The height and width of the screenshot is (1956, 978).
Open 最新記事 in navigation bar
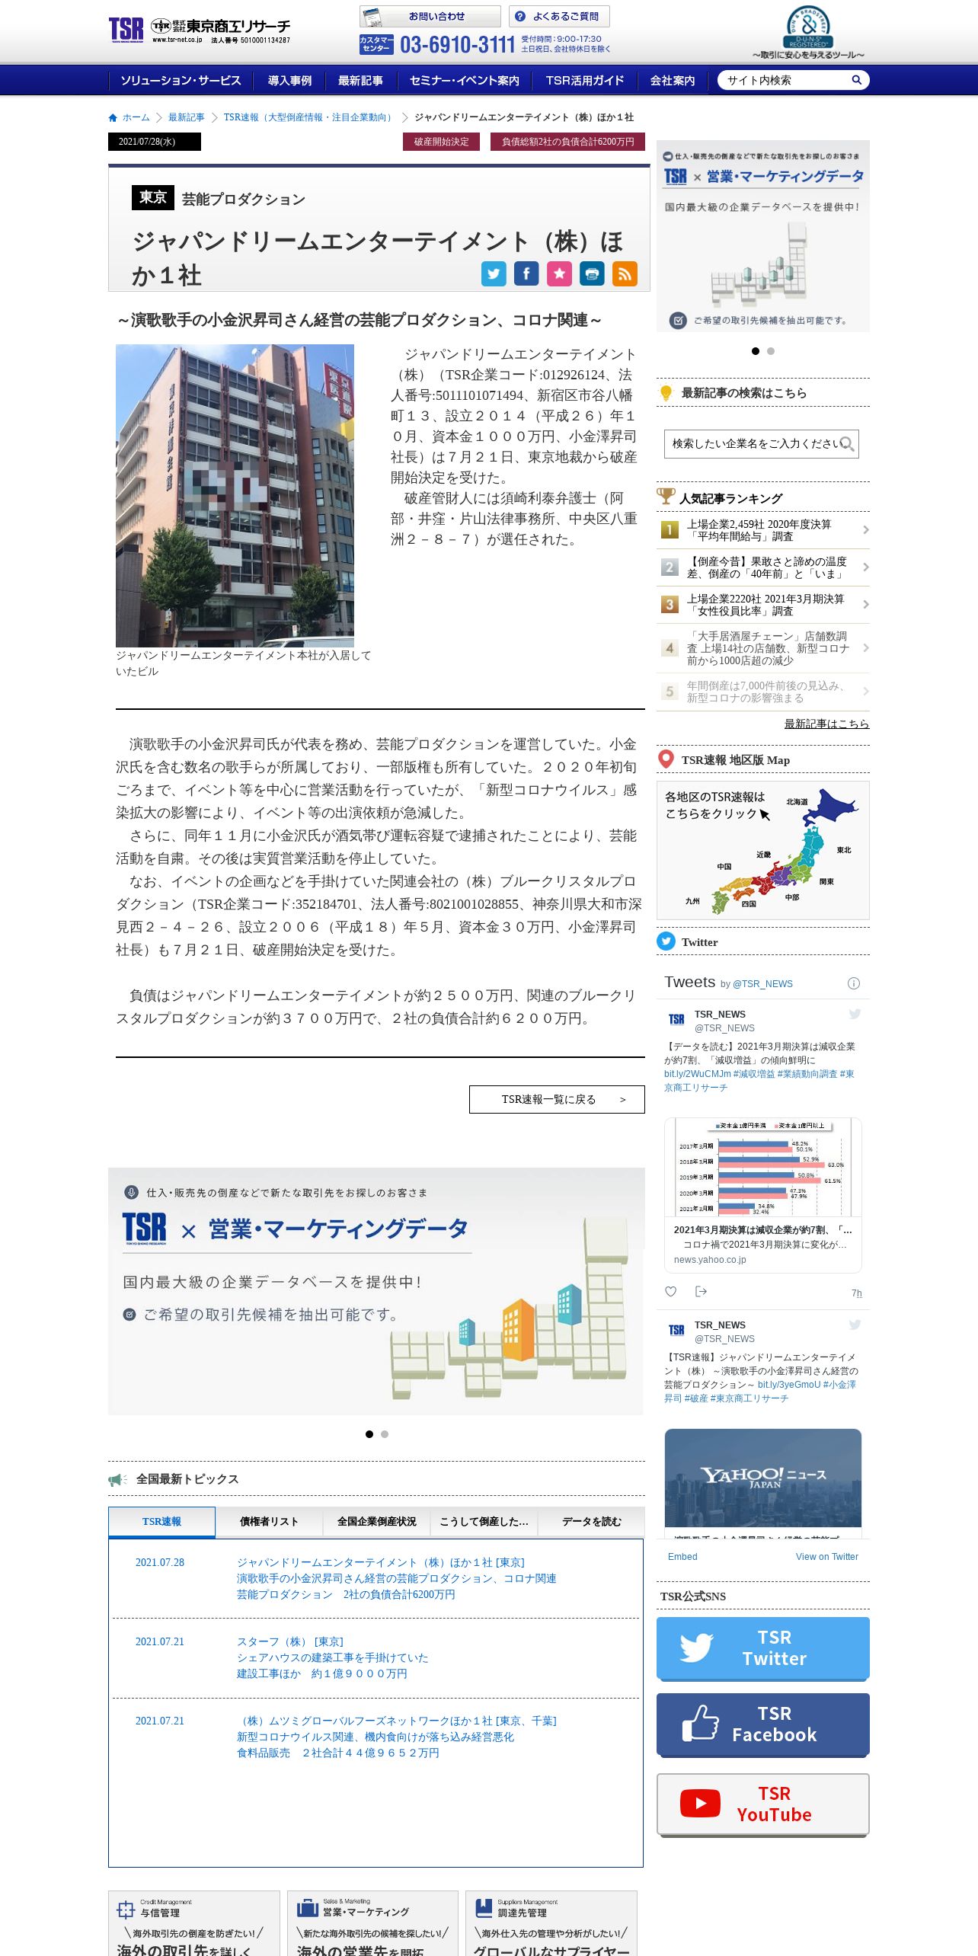pyautogui.click(x=360, y=80)
